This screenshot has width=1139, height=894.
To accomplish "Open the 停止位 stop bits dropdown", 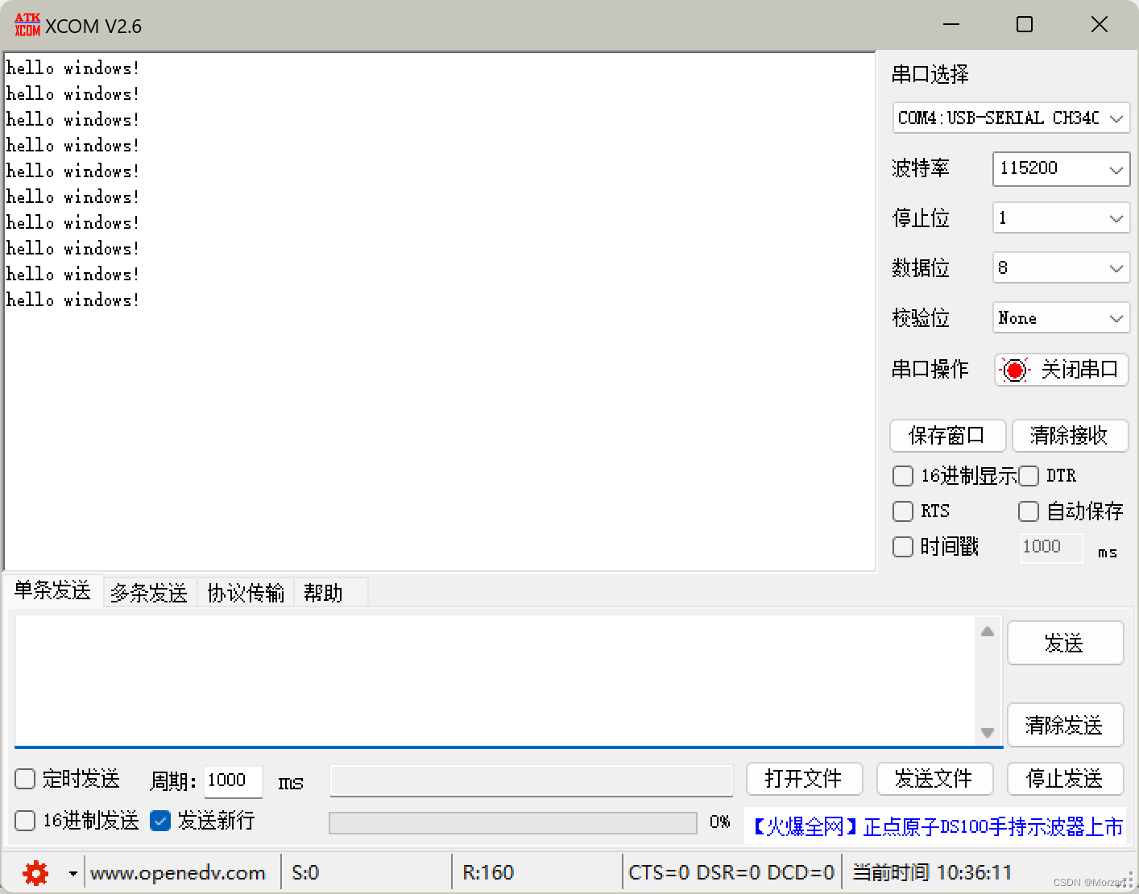I will 1061,218.
